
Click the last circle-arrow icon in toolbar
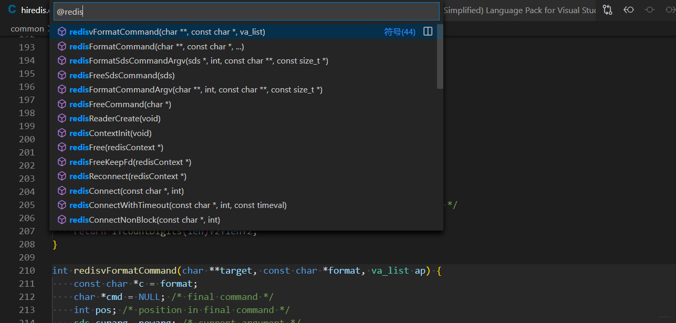(x=669, y=10)
